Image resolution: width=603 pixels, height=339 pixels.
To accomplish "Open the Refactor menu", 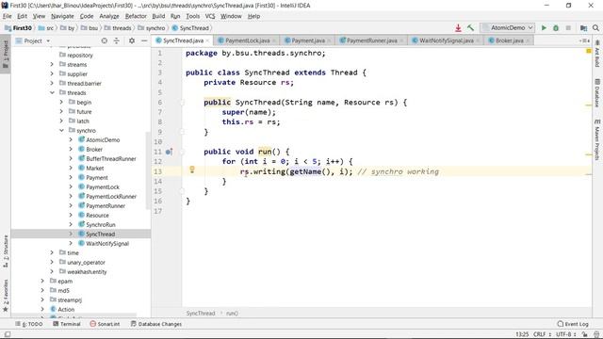I will tap(136, 16).
